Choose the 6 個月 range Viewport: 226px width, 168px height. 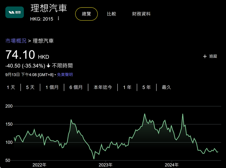[76, 87]
